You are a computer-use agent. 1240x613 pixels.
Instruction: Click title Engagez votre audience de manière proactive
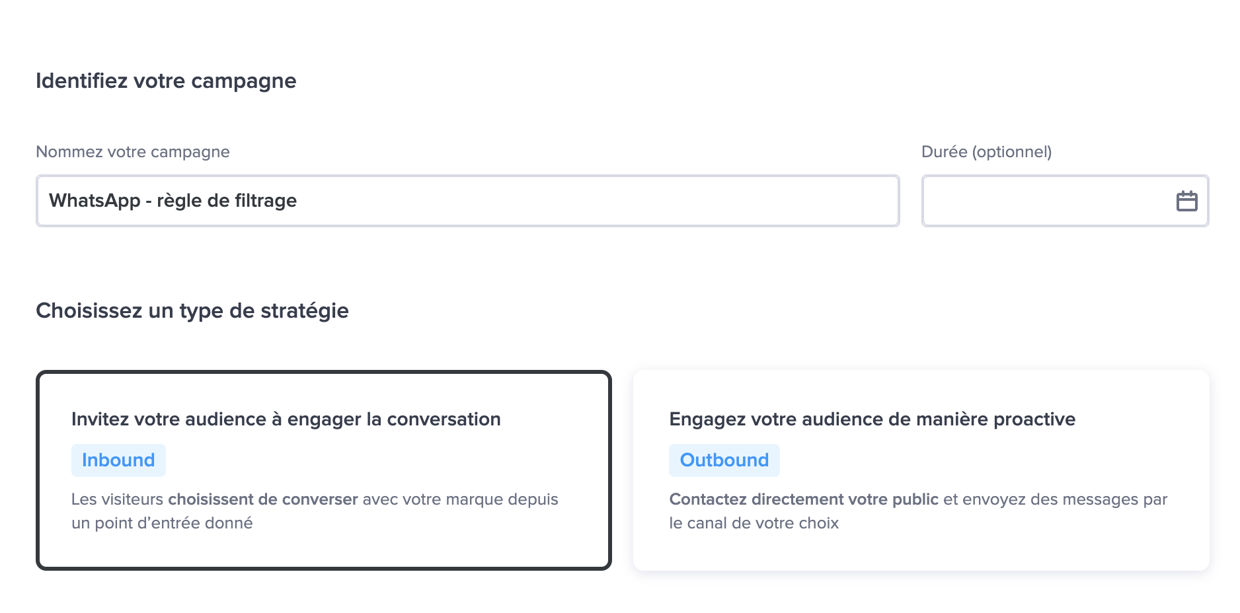point(872,419)
